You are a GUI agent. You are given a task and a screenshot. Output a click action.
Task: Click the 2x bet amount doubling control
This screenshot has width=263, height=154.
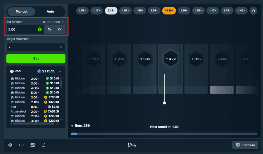(60, 29)
